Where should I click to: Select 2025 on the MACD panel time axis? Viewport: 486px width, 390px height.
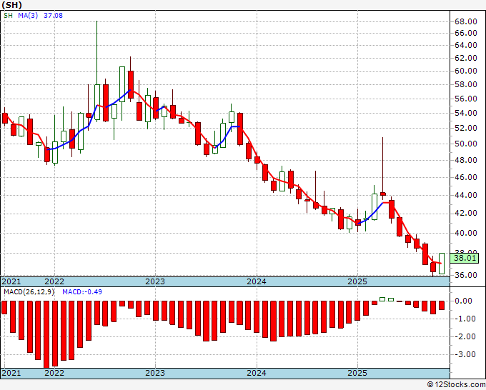tap(357, 373)
